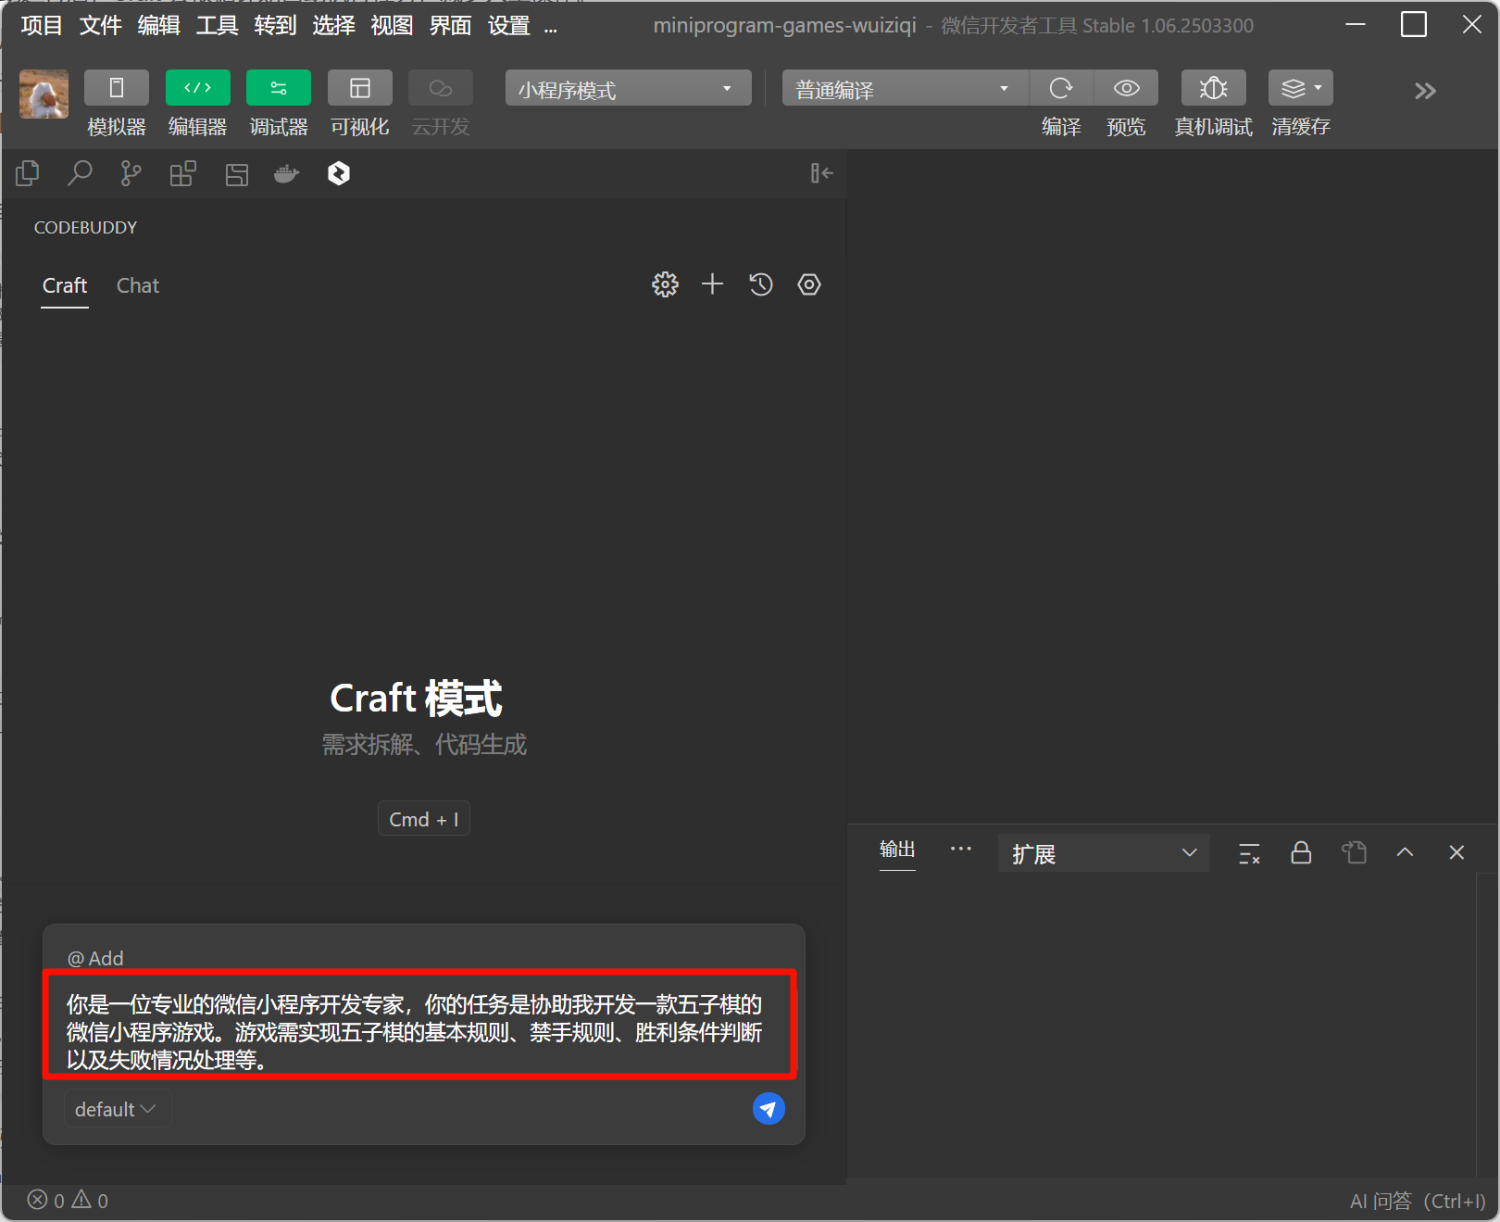
Task: Open the source control branch icon
Action: (x=131, y=173)
